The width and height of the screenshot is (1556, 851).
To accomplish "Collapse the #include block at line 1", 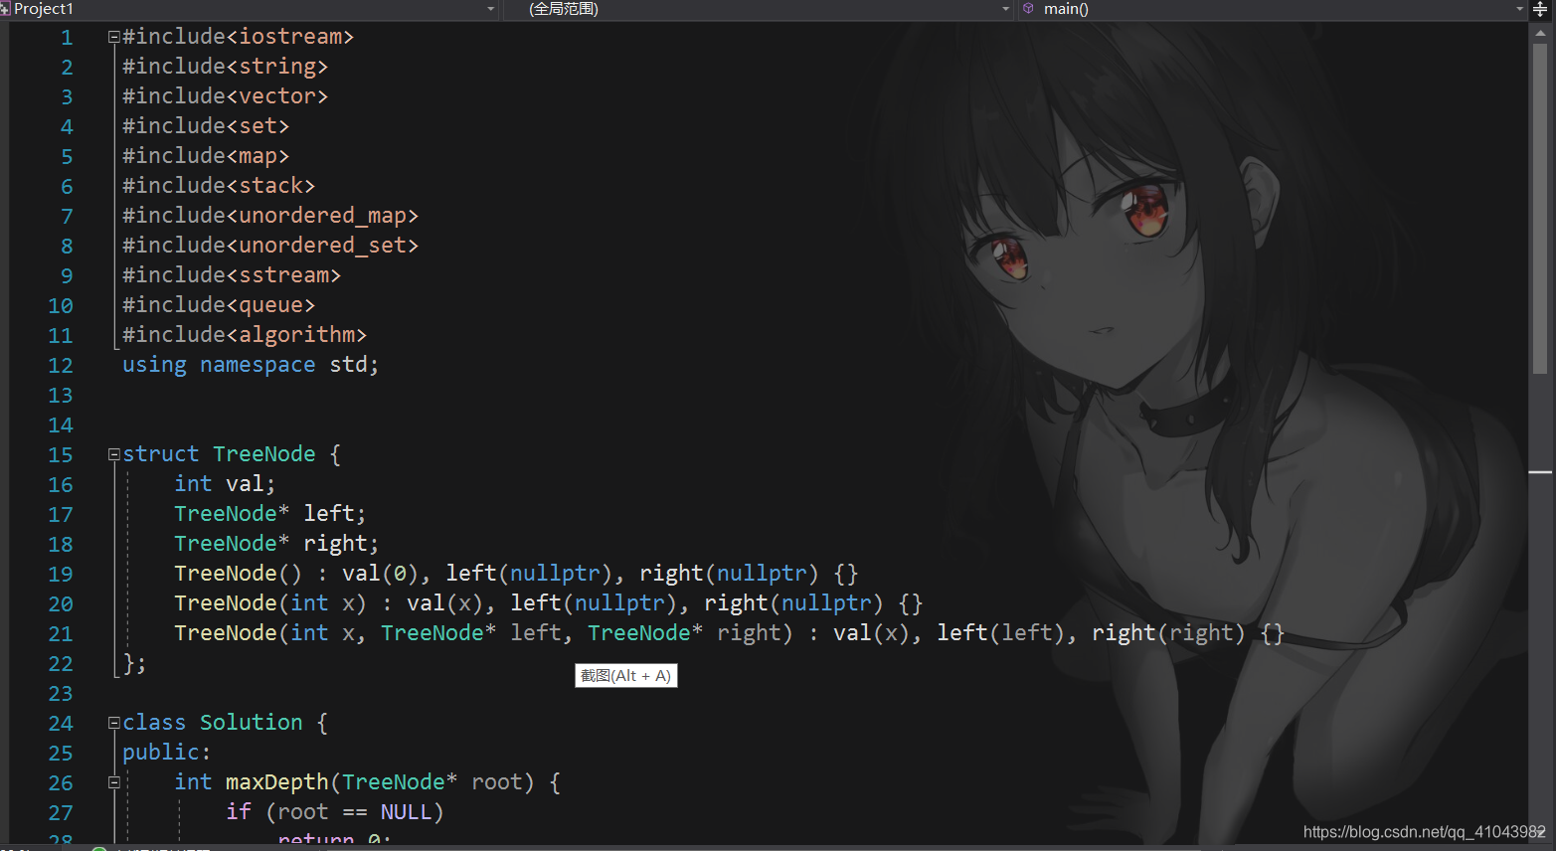I will [113, 37].
